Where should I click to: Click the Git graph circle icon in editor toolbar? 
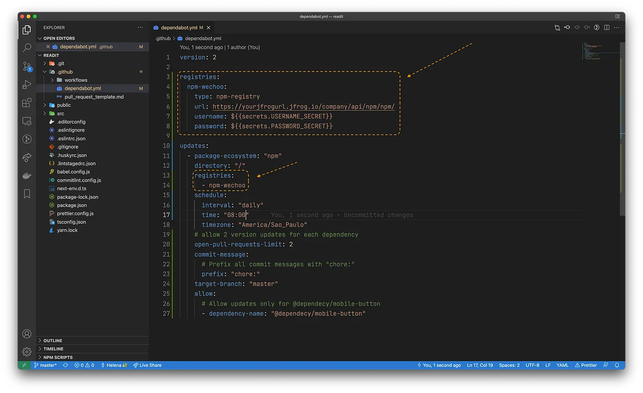597,28
